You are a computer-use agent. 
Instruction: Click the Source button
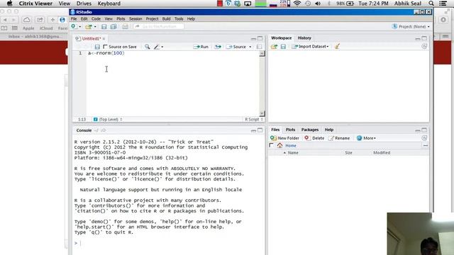pos(236,47)
